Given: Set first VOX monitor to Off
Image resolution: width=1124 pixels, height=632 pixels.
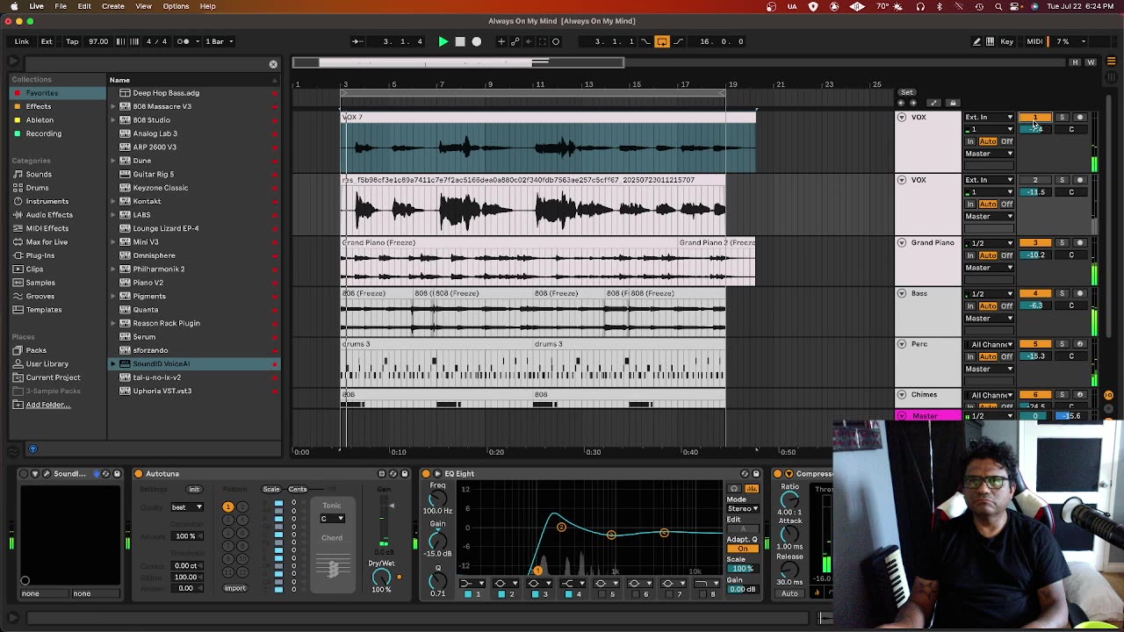Looking at the screenshot, I should point(1007,141).
